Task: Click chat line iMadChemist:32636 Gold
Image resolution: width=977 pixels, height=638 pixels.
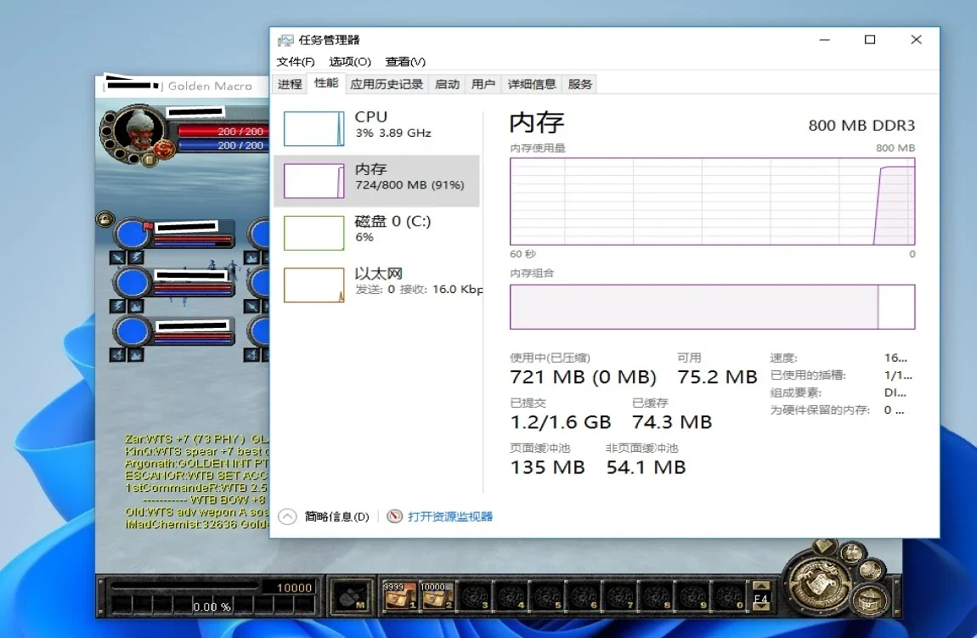Action: (x=196, y=524)
